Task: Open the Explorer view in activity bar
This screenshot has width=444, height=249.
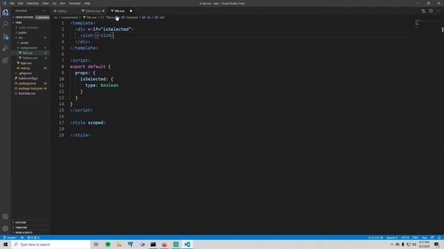Action: [x=6, y=12]
